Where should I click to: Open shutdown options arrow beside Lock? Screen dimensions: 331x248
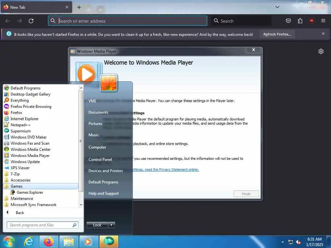point(112,225)
